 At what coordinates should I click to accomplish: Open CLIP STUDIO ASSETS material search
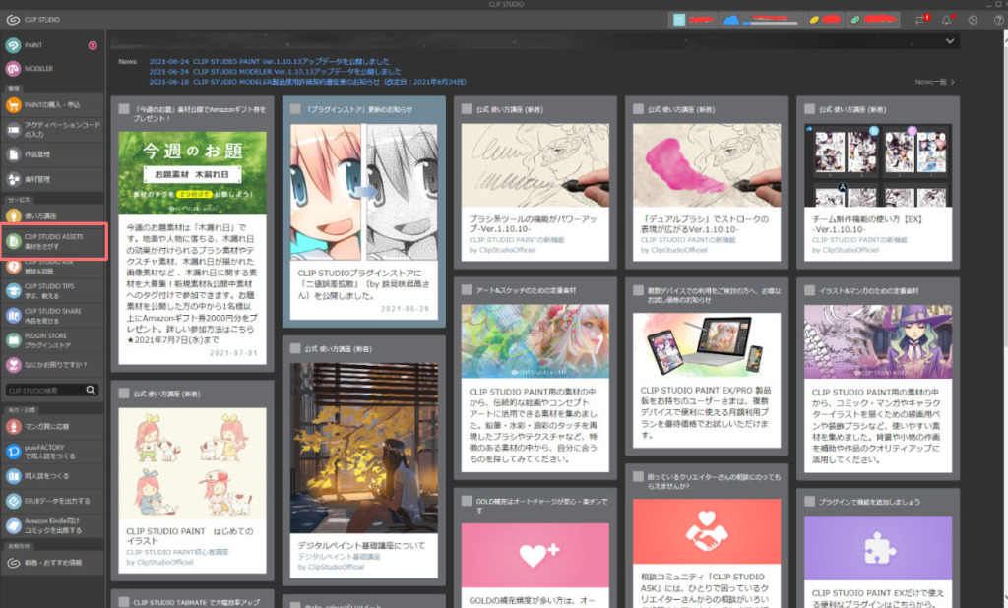54,242
